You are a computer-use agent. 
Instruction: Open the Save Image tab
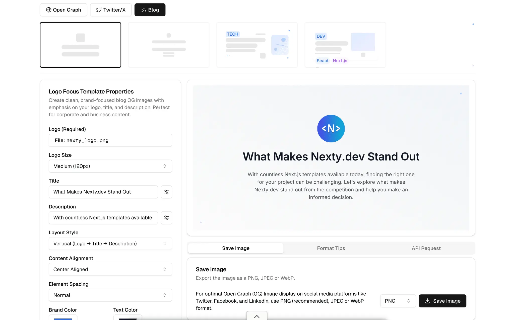tap(236, 248)
